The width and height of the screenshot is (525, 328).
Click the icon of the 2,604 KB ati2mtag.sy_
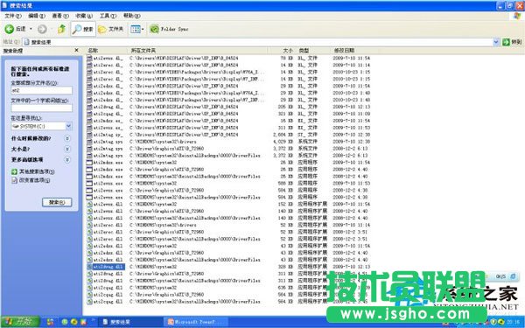pos(89,135)
